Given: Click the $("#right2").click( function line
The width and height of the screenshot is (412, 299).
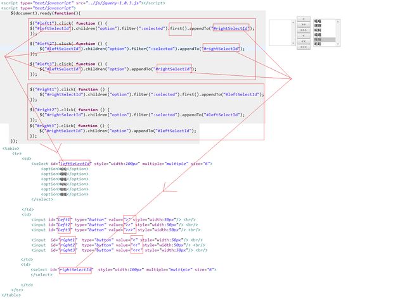Looking at the screenshot, I should [x=70, y=110].
